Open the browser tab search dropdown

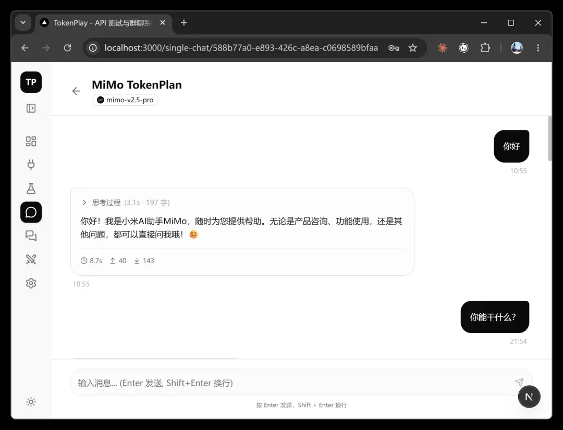[23, 22]
